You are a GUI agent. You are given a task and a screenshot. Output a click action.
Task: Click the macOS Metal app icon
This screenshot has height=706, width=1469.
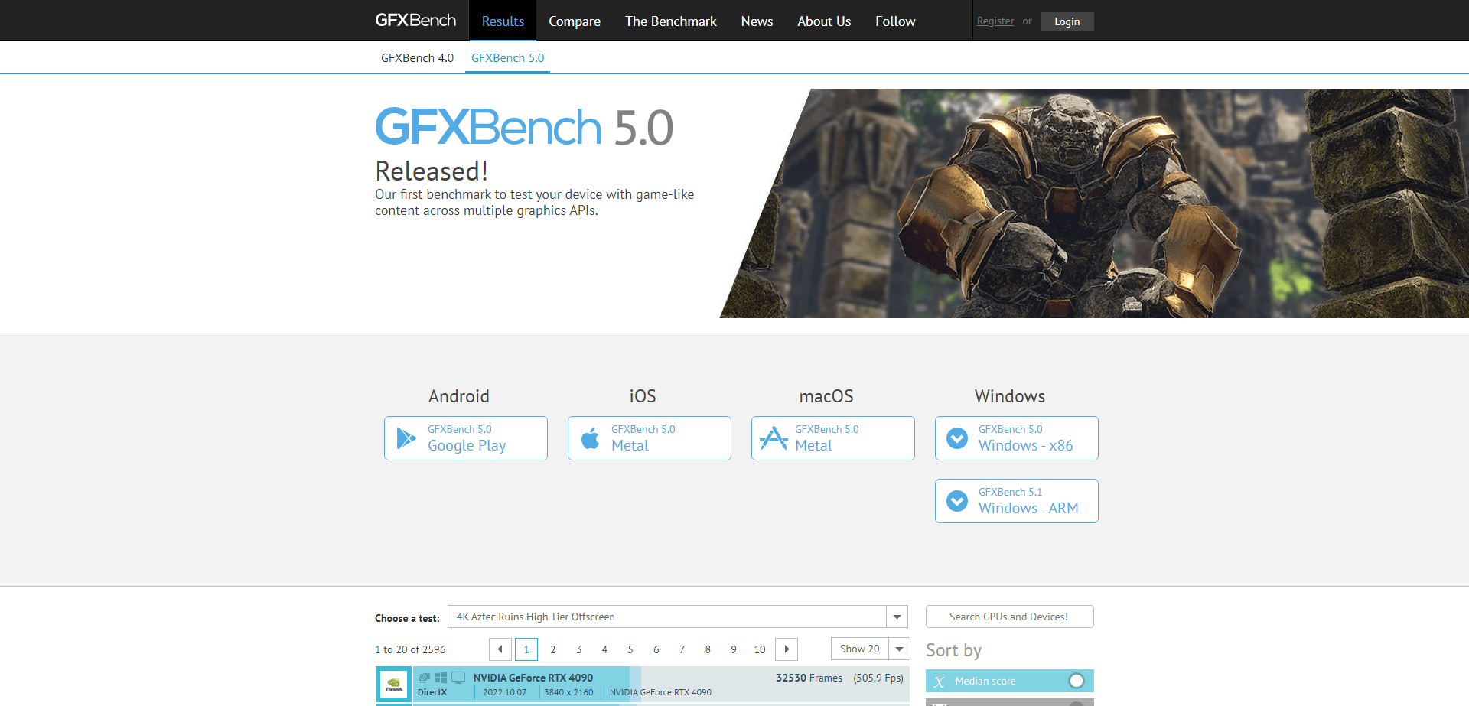click(773, 438)
